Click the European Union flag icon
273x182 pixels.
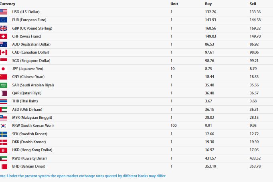(4, 20)
